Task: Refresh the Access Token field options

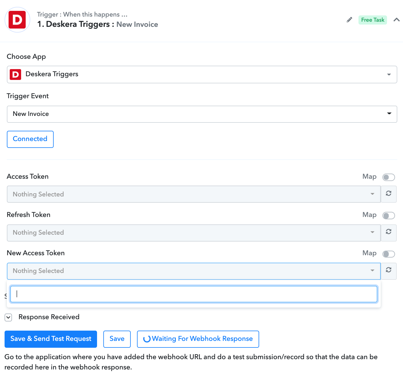Action: [x=388, y=194]
